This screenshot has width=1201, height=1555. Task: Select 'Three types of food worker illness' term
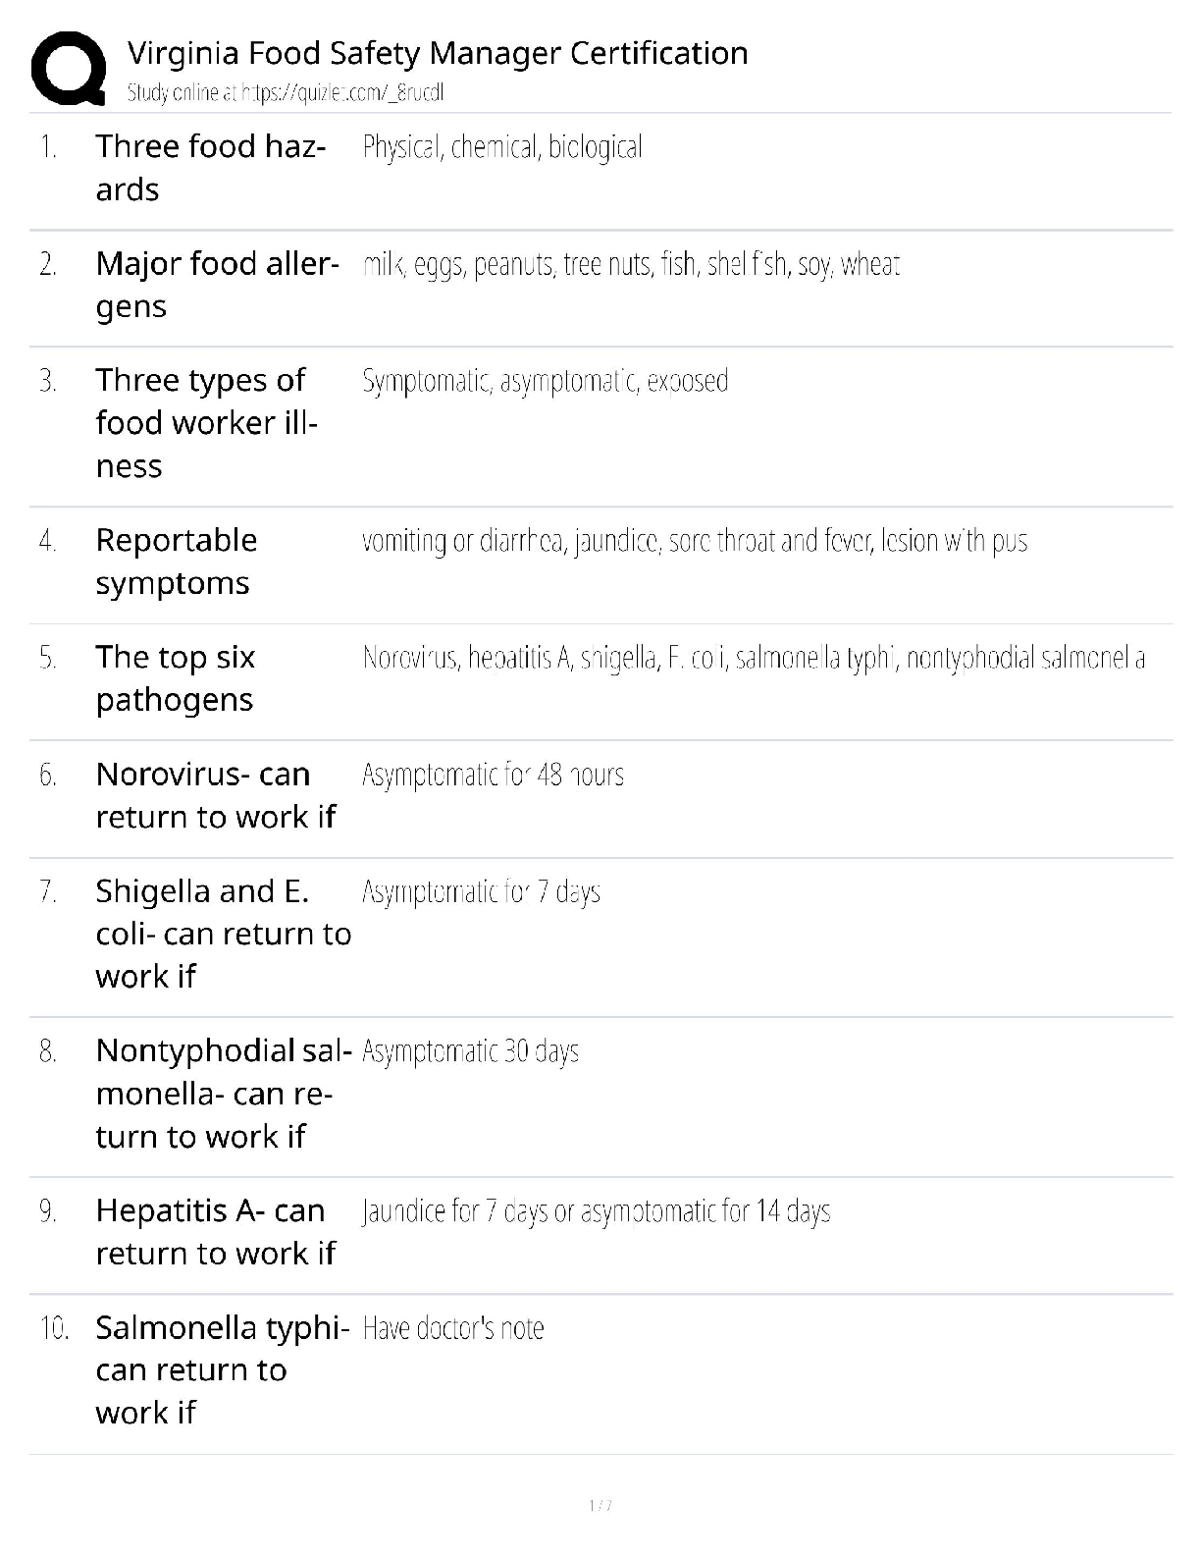click(206, 423)
